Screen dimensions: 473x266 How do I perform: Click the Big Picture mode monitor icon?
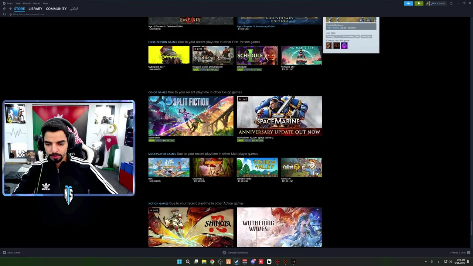(x=451, y=3)
